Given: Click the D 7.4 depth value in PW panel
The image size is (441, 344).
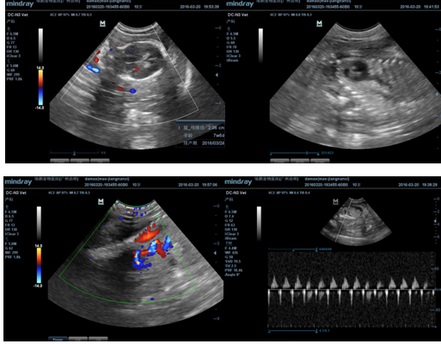Looking at the screenshot, I should [230, 216].
